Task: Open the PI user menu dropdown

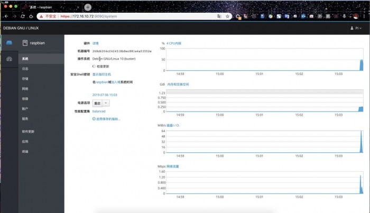Action: tap(356, 28)
